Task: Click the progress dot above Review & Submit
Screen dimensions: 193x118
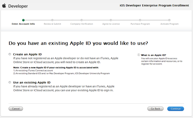Action: pyautogui.click(x=53, y=20)
